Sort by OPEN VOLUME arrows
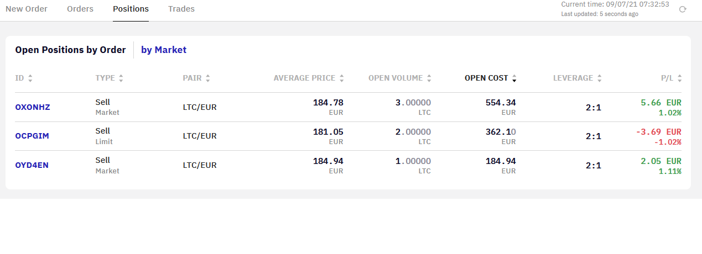702x254 pixels. [x=429, y=78]
